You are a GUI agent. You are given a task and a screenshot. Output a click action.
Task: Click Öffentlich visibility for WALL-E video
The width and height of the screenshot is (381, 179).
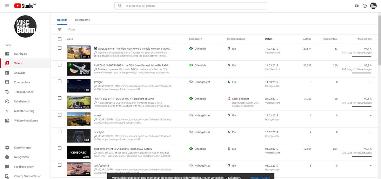pos(200,49)
